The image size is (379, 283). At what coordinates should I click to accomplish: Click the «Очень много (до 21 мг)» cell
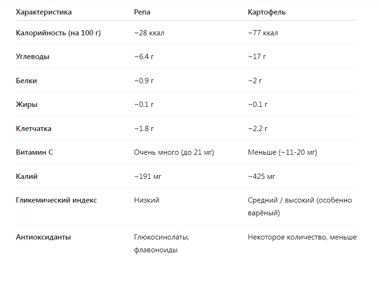(x=174, y=152)
